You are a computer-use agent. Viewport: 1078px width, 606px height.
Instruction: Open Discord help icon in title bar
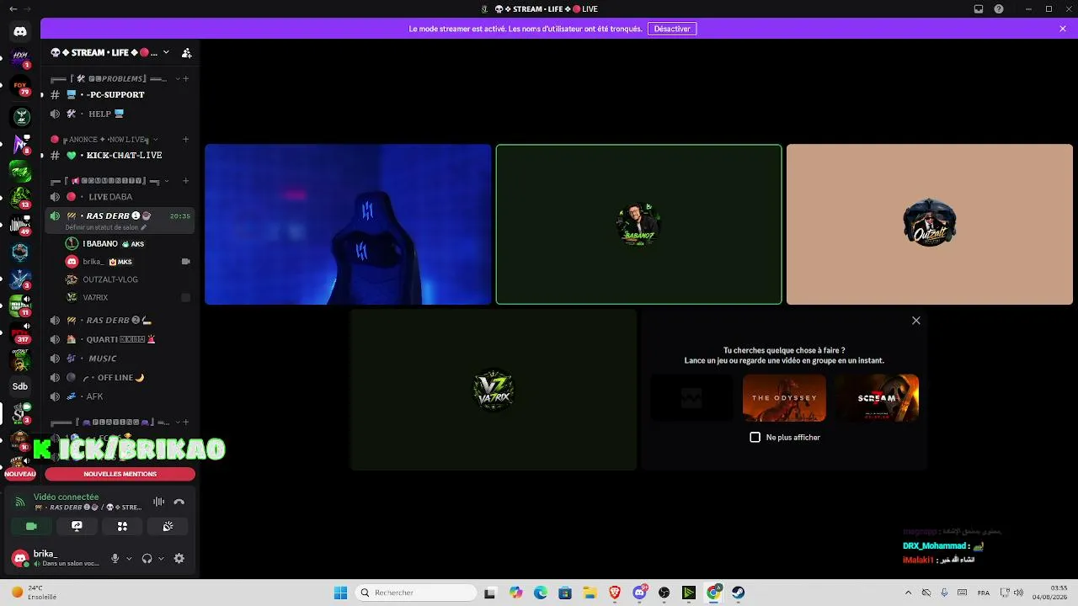(999, 9)
